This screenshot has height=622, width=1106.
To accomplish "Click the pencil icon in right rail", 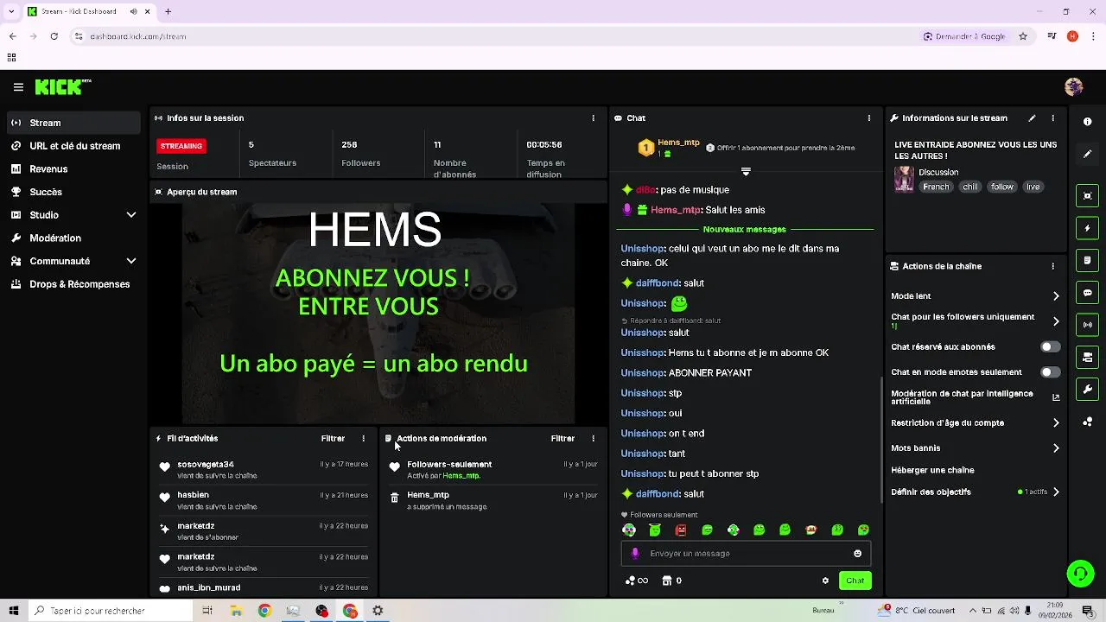I will [x=1087, y=154].
